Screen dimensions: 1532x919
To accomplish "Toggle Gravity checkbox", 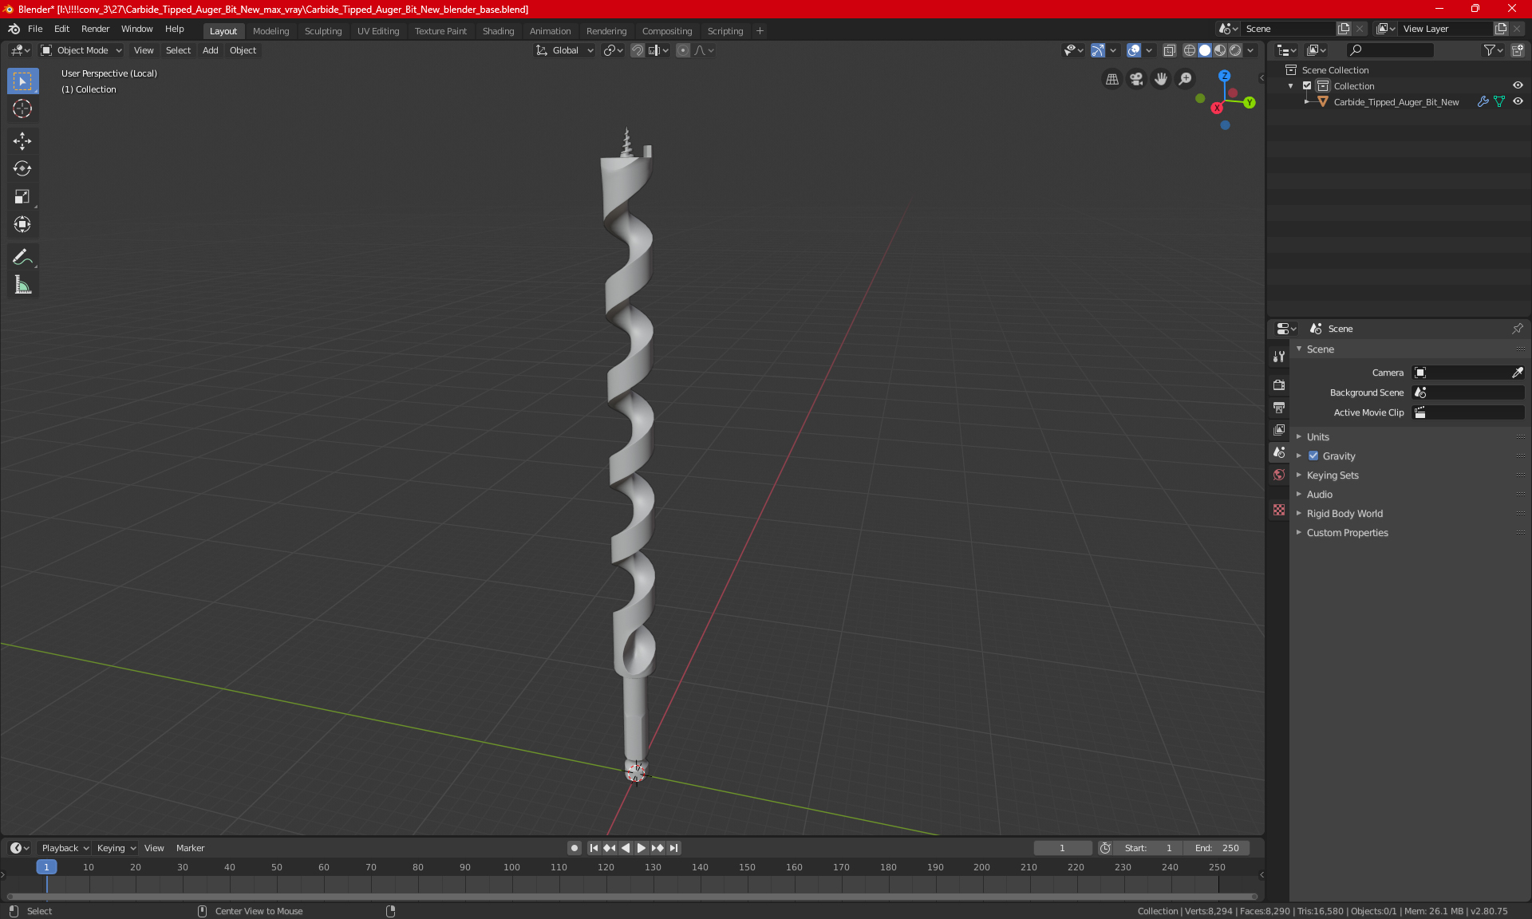I will pos(1313,456).
